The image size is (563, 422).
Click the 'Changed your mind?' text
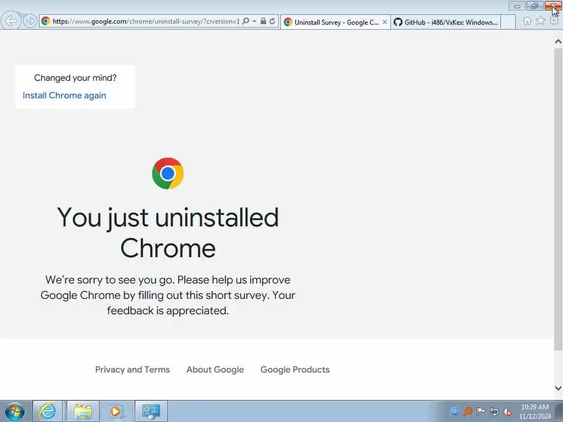[x=75, y=78]
